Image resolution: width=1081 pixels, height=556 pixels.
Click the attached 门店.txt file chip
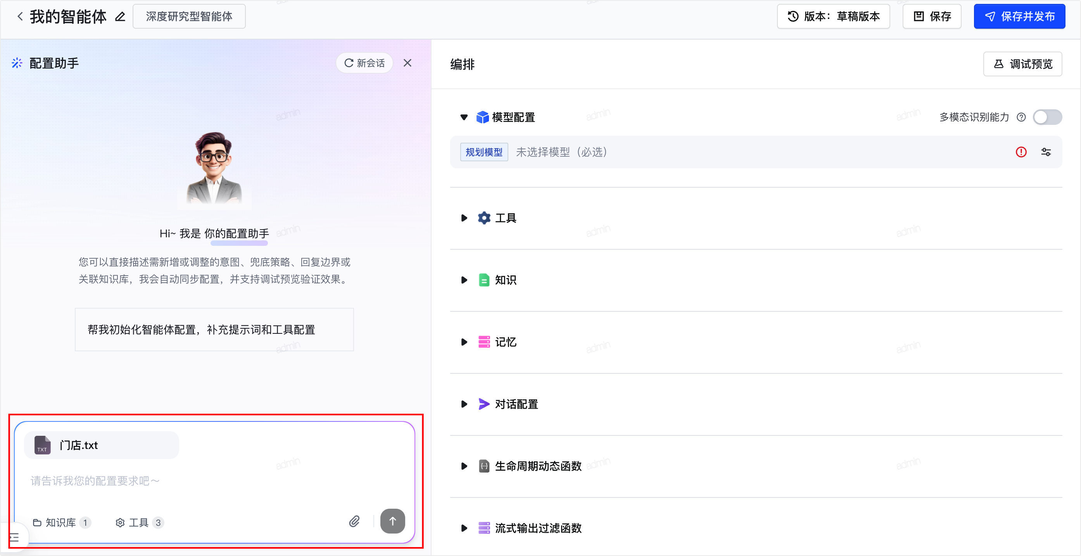102,445
